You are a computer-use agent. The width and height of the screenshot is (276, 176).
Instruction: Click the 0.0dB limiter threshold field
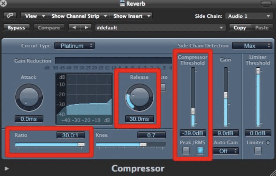[x=258, y=133]
